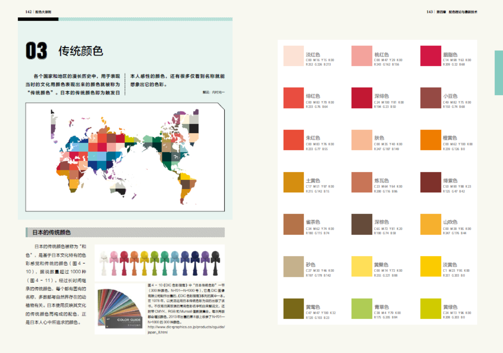Screen dimensions: 503x353
Task: Click the colorful pixelated world map image
Action: (125, 157)
